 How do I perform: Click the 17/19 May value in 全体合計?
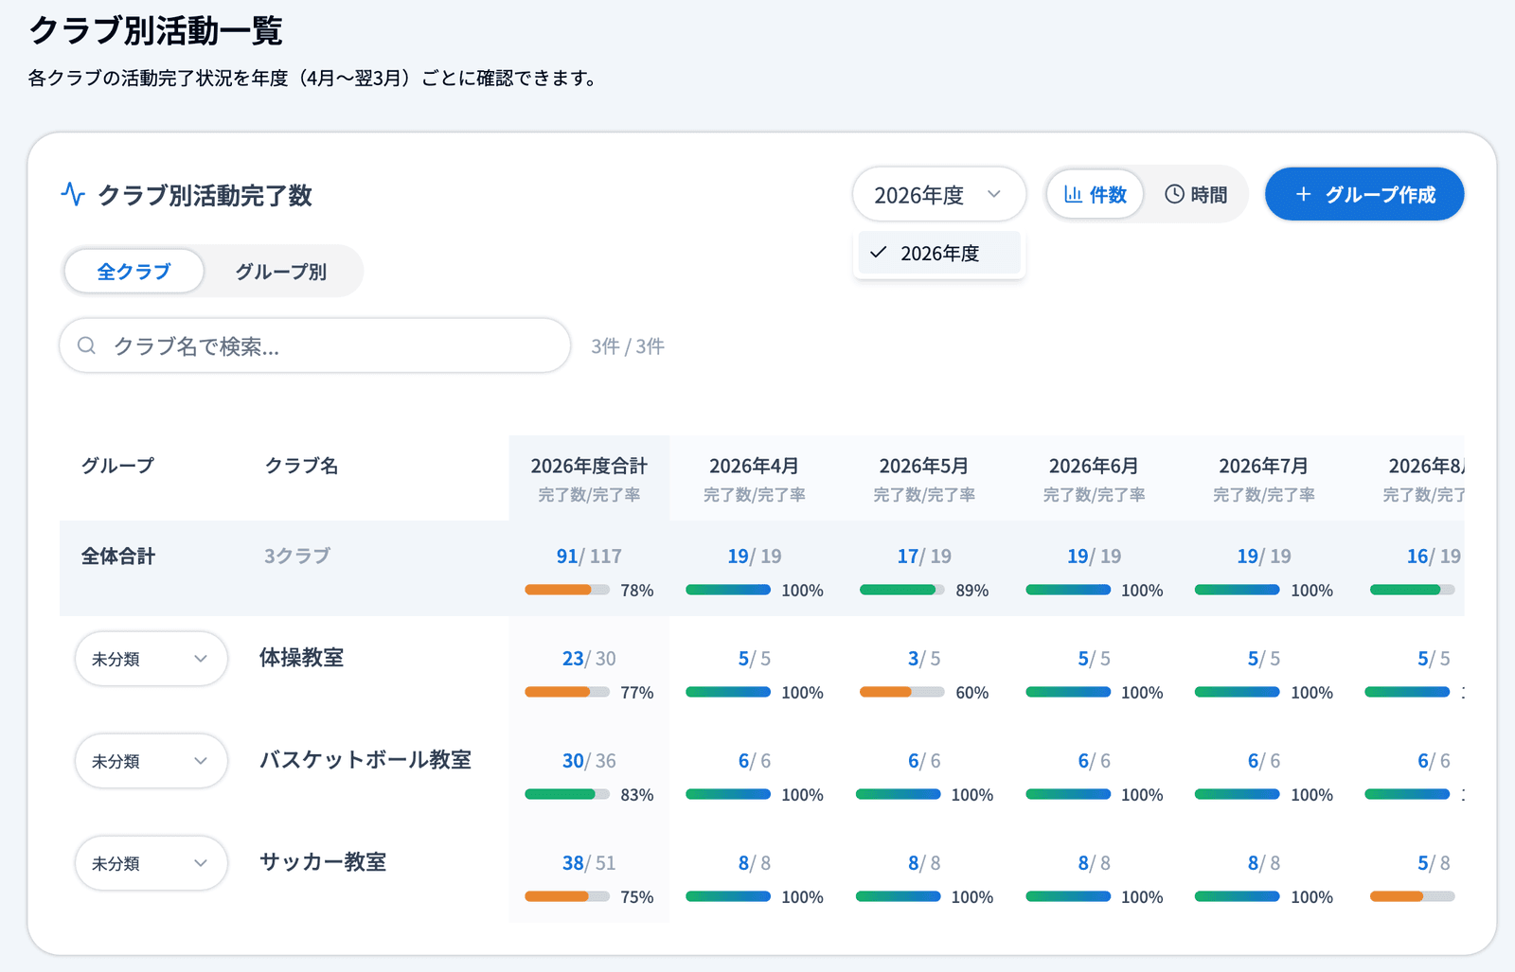pos(924,557)
